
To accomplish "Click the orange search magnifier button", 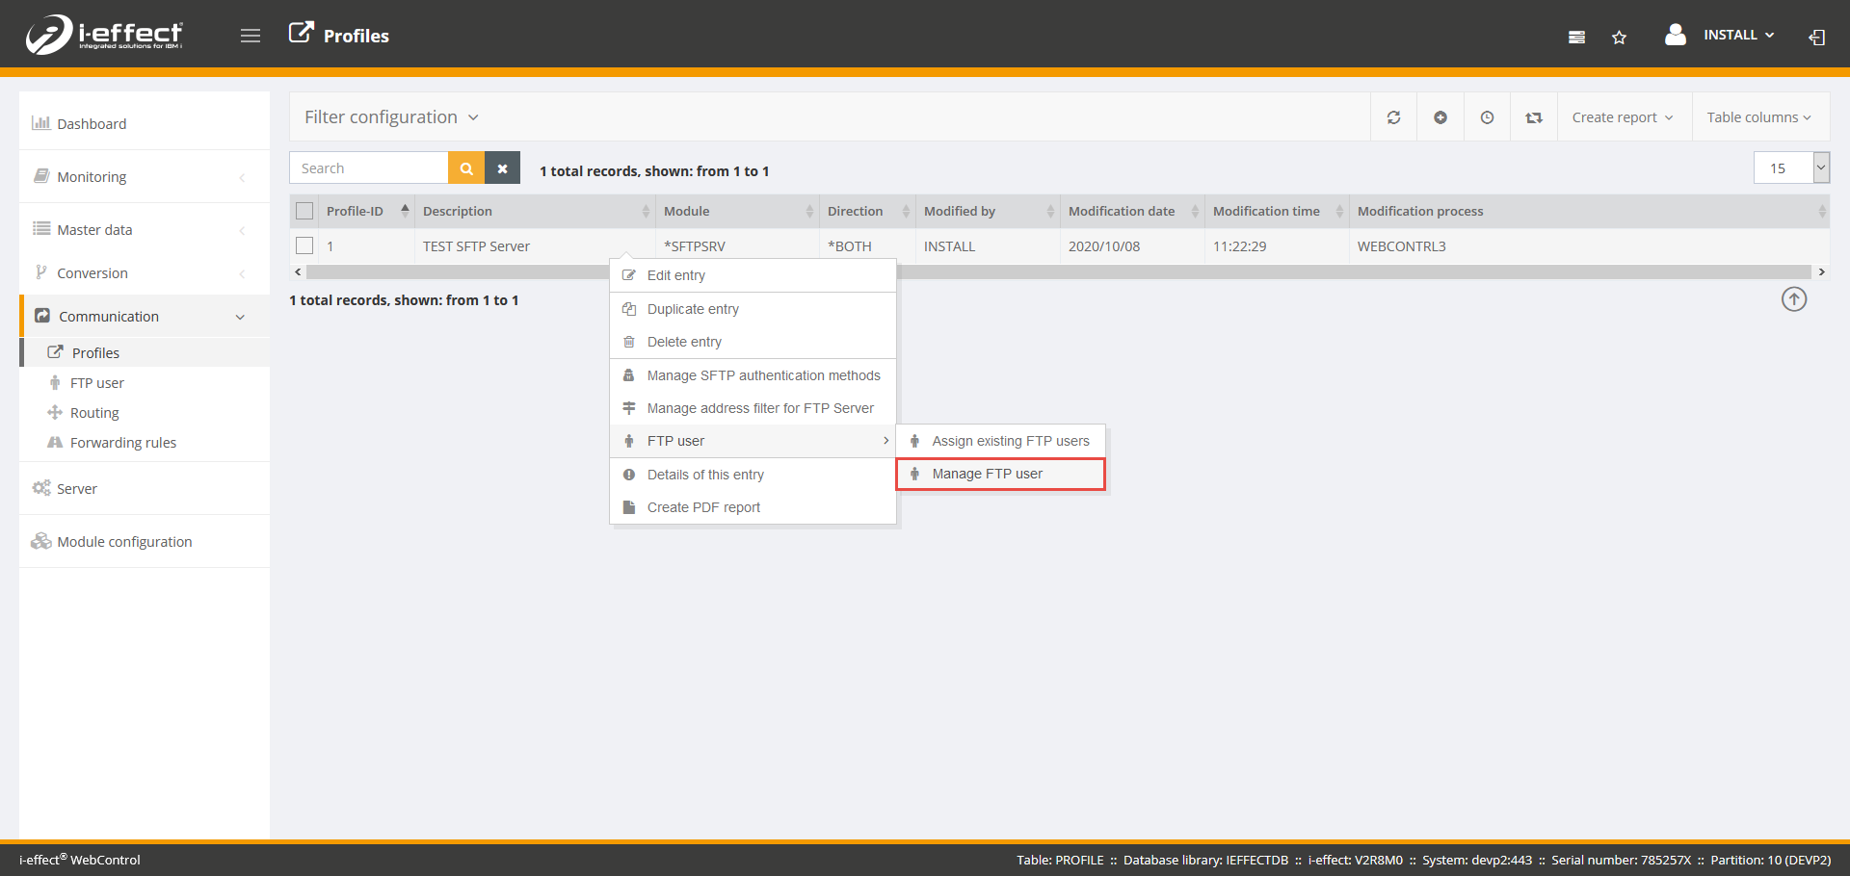I will coord(466,168).
